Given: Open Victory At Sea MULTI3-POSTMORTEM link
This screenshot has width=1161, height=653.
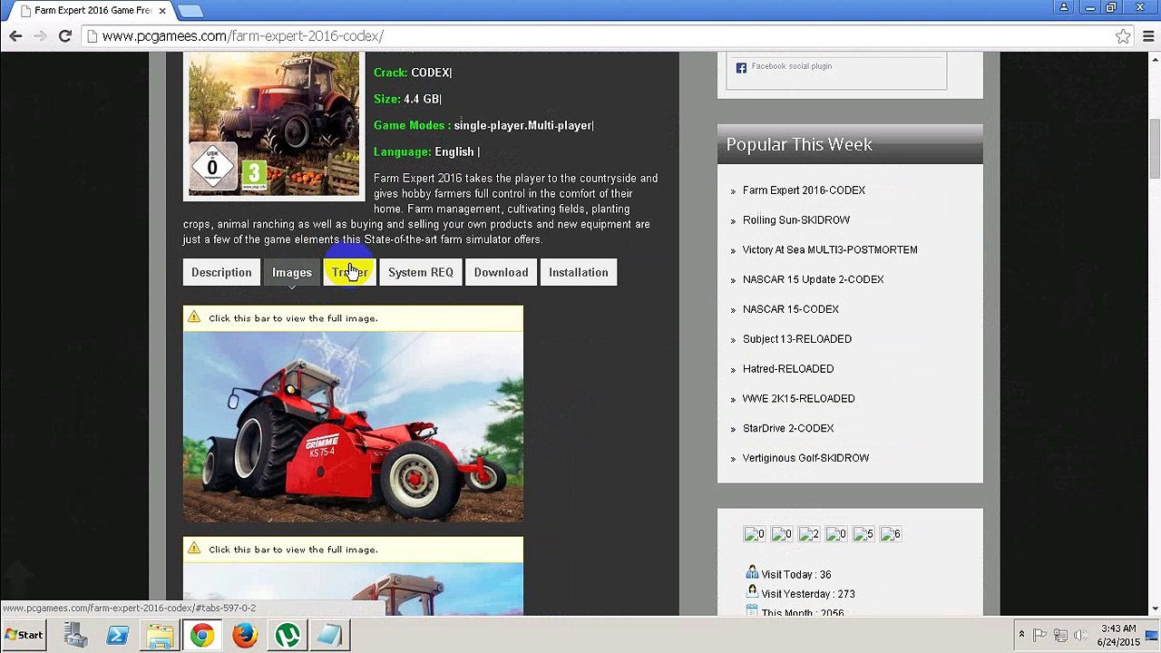Looking at the screenshot, I should pos(830,250).
